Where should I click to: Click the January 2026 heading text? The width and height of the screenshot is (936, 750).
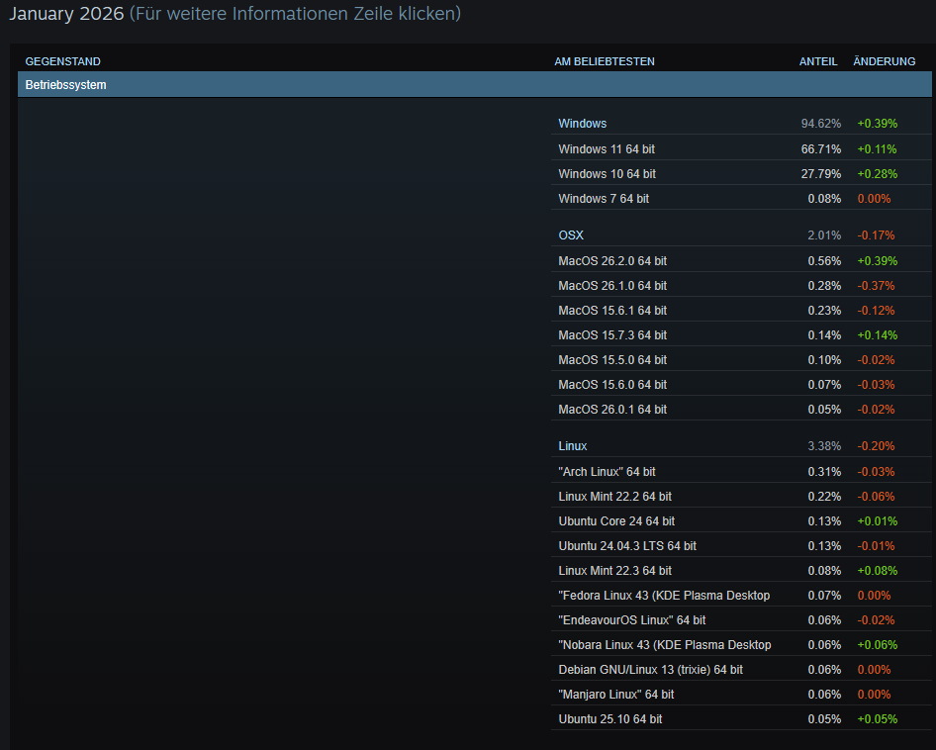tap(66, 13)
